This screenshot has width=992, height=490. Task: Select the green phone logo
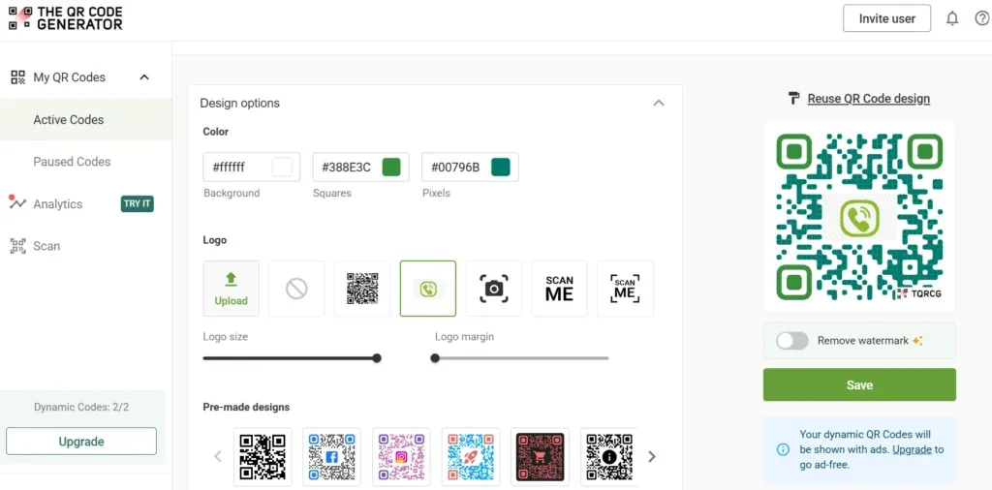(428, 289)
